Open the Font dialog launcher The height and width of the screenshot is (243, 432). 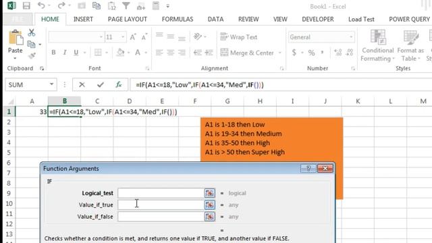(x=147, y=69)
